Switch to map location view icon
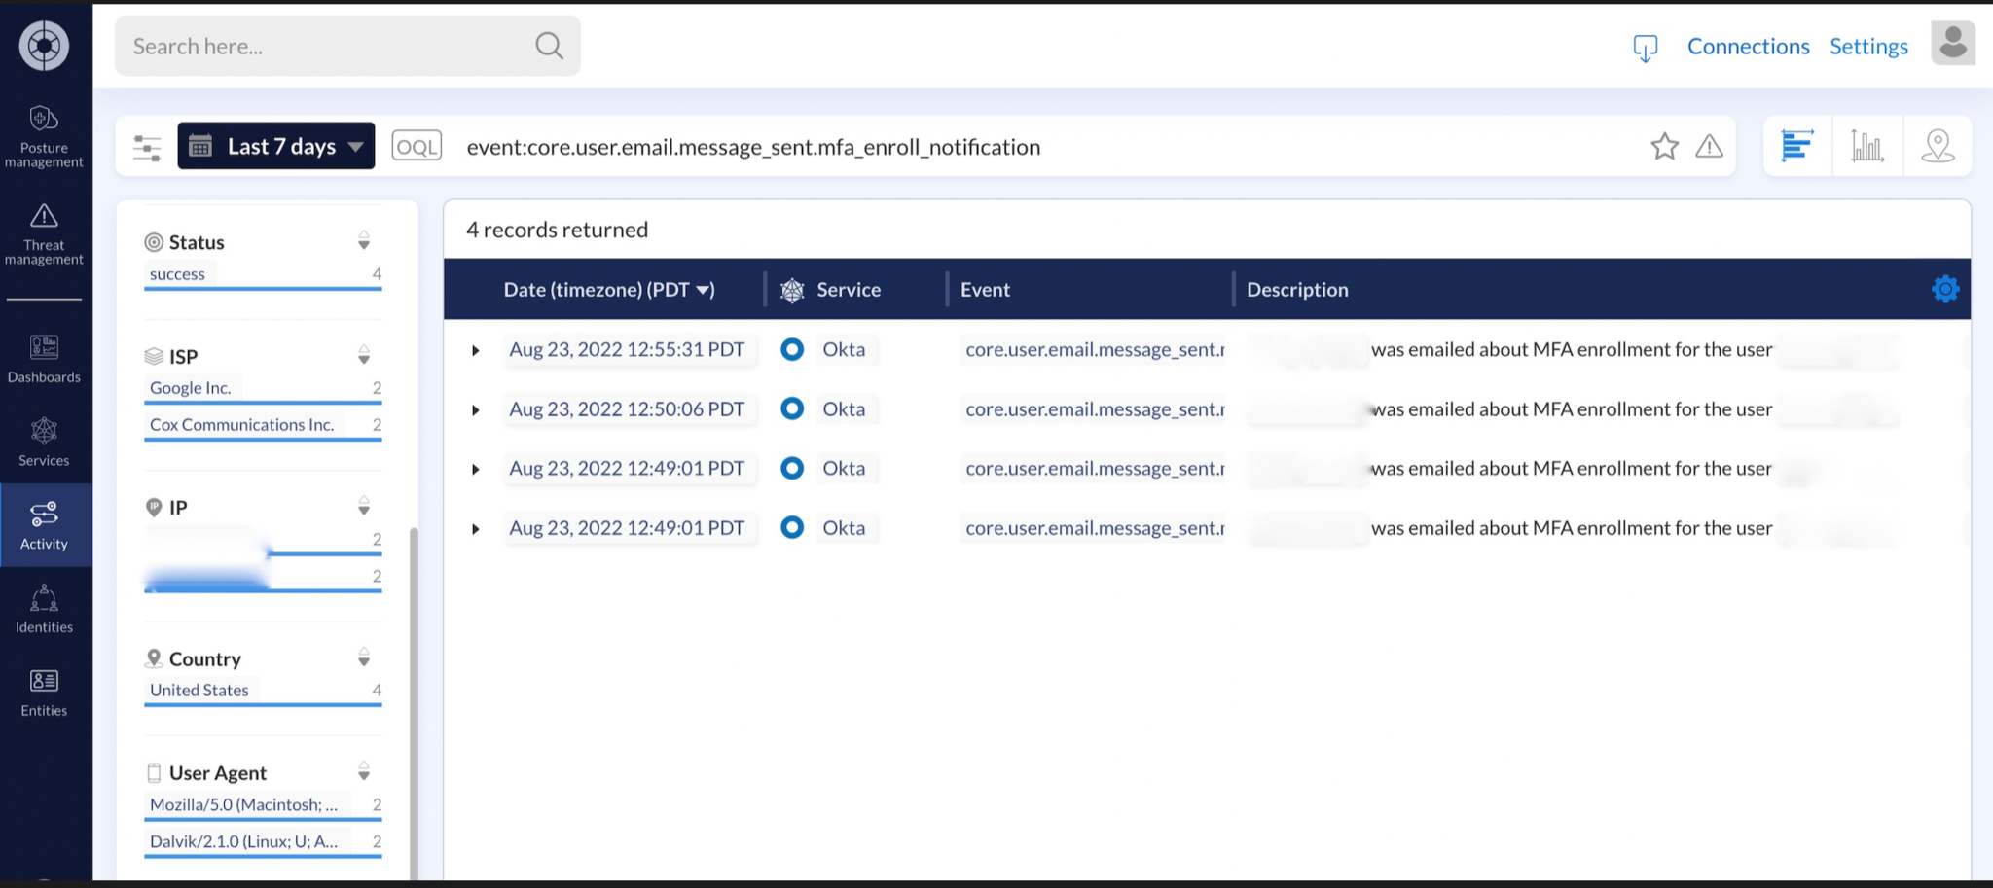1993x888 pixels. click(1938, 146)
